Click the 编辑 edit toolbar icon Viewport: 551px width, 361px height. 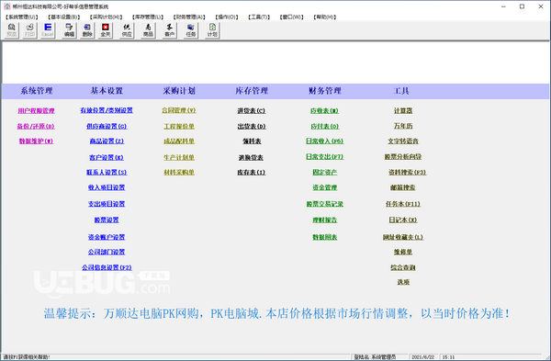point(69,30)
